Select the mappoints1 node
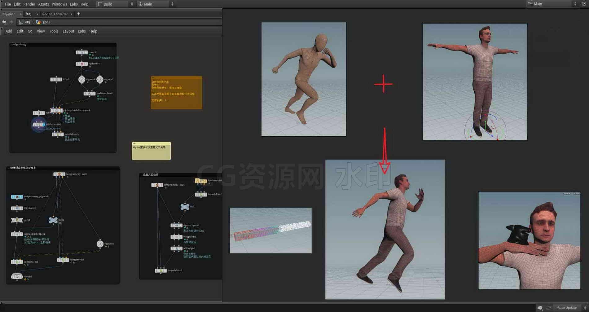589x312 pixels. click(176, 237)
